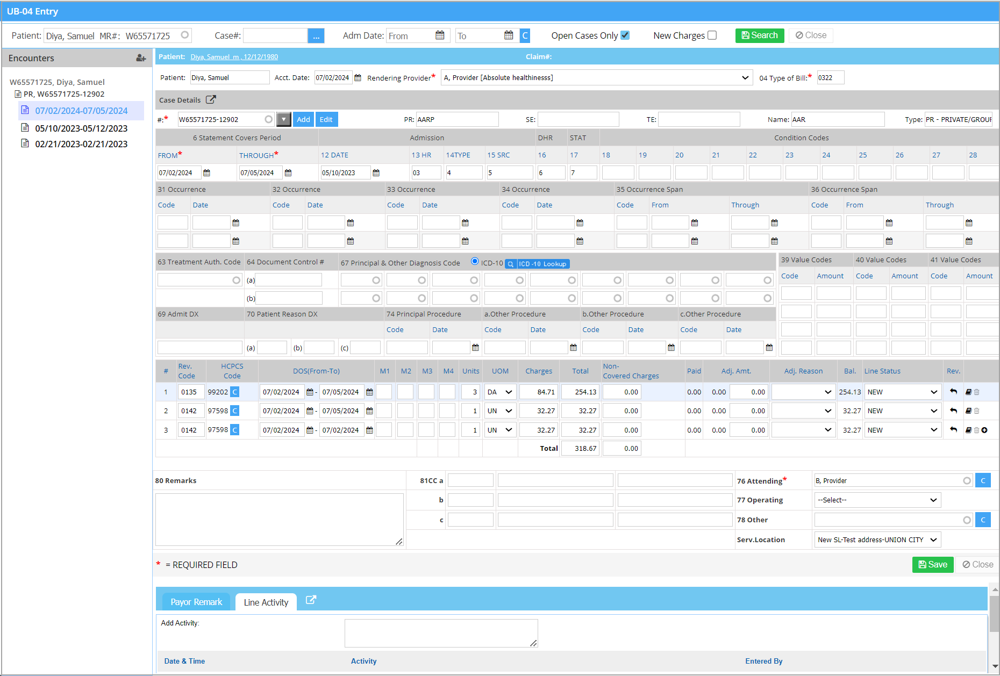Switch to Payor Remark tab

(196, 602)
